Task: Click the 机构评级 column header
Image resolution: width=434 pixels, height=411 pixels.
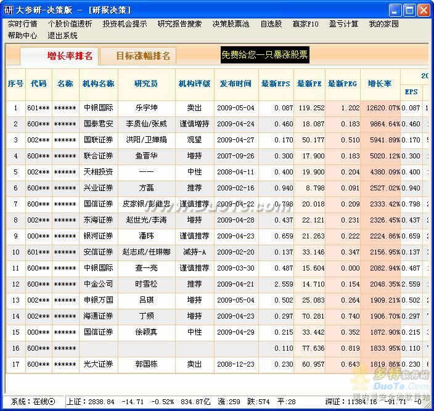Action: click(195, 84)
